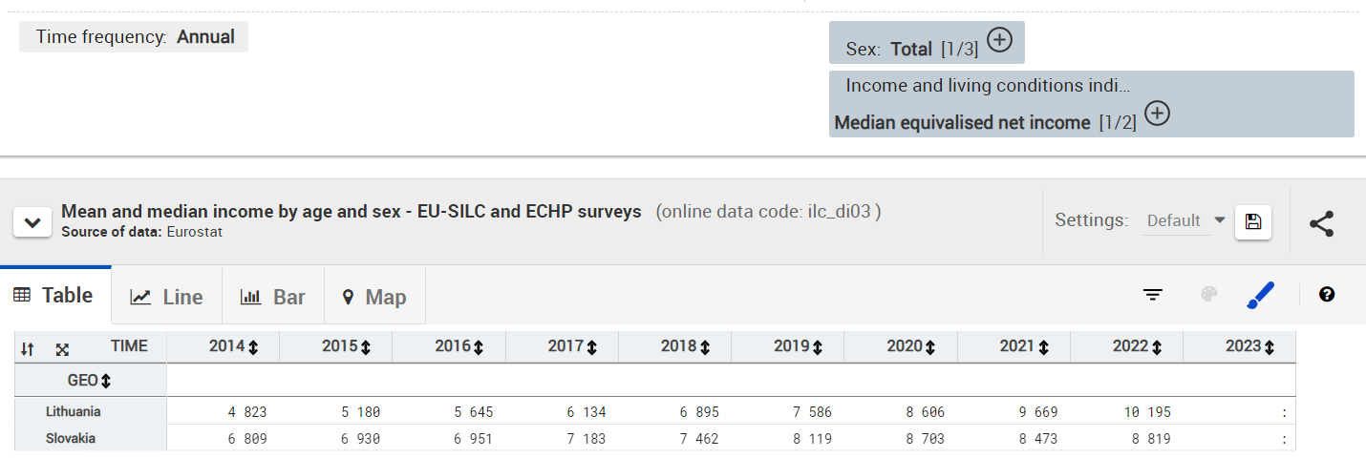Screen dimensions: 1366x458
Task: Open the Settings Default dropdown
Action: [x=1186, y=220]
